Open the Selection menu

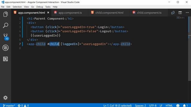[17, 7]
